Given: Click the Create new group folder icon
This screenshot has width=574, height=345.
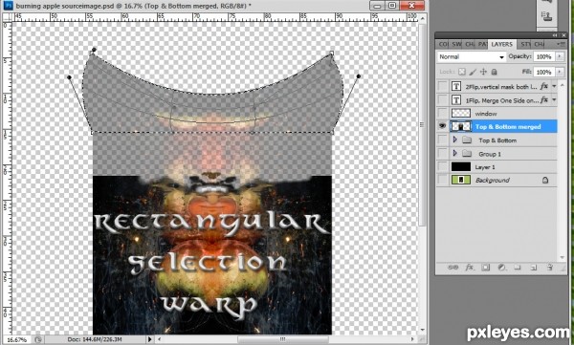Looking at the screenshot, I should coord(518,268).
